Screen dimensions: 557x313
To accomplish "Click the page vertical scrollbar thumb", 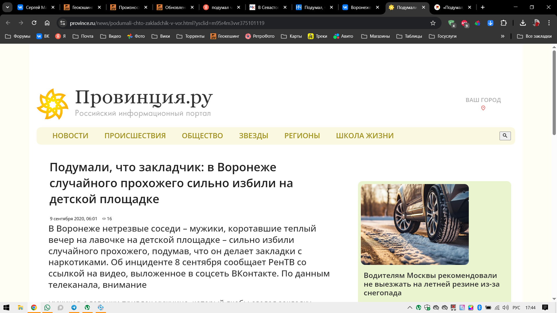I will click(x=554, y=93).
